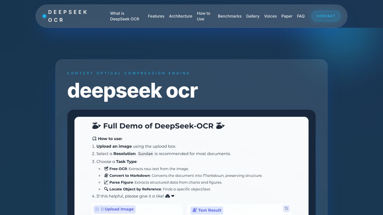Open the Paper link in the navigation

[x=287, y=16]
